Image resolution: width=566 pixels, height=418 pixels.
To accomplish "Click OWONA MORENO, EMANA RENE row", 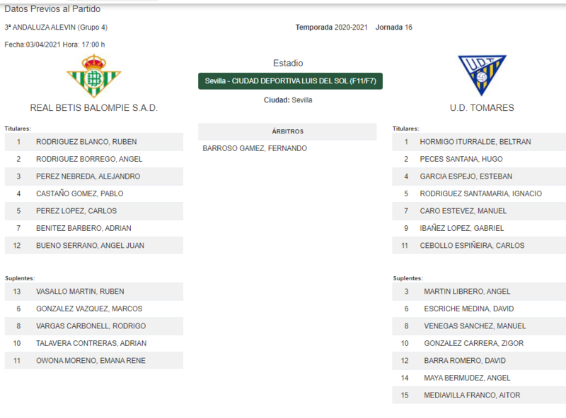I will (94, 361).
